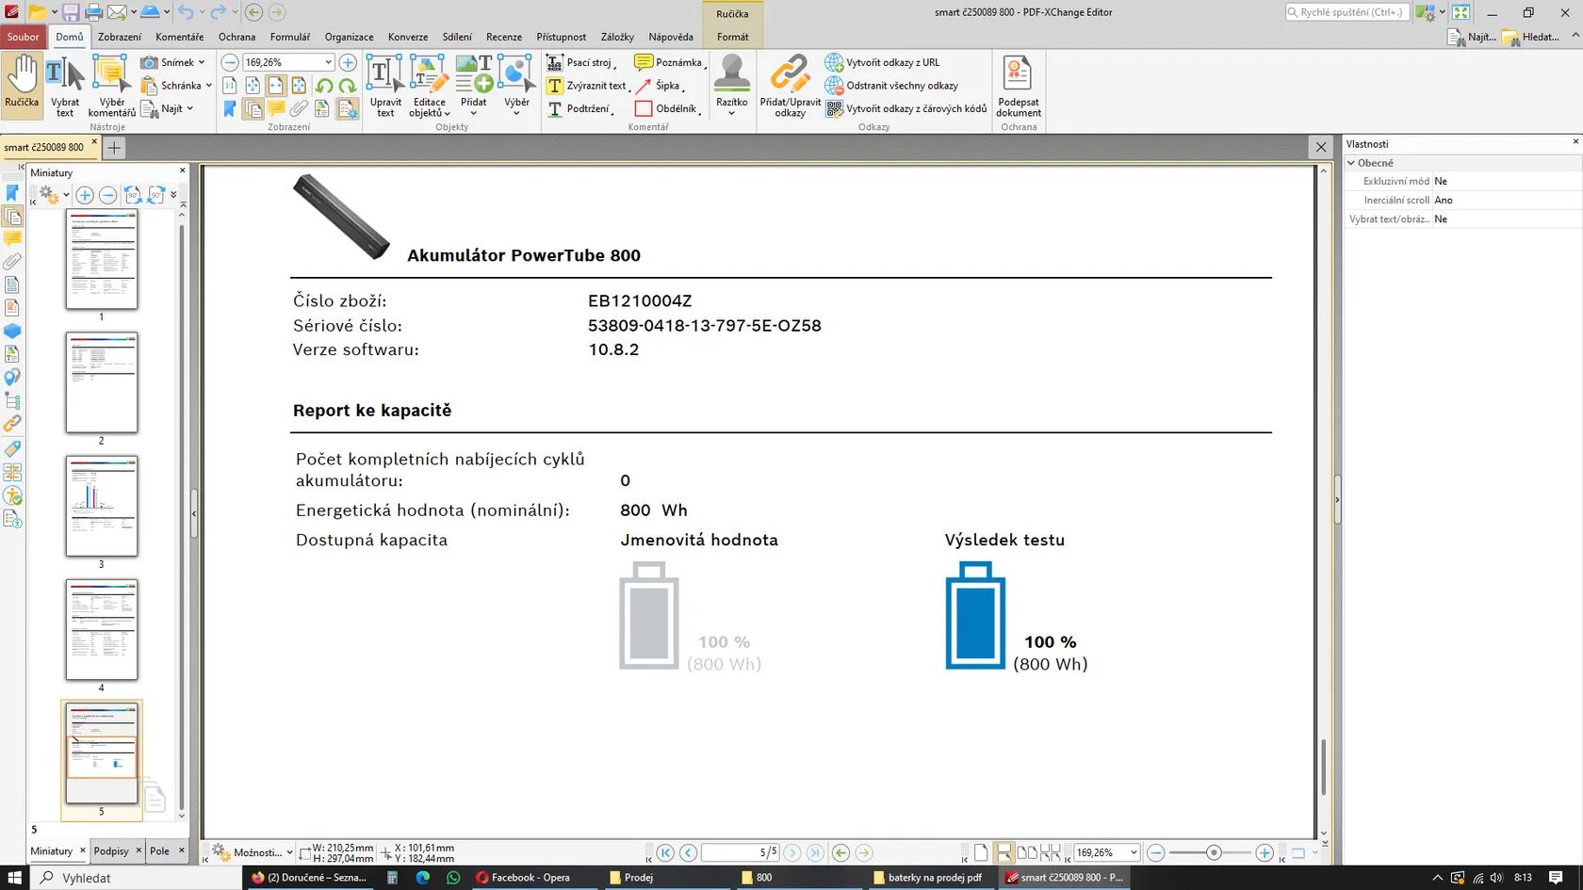
Task: Go to first page in navigation bar
Action: point(665,852)
